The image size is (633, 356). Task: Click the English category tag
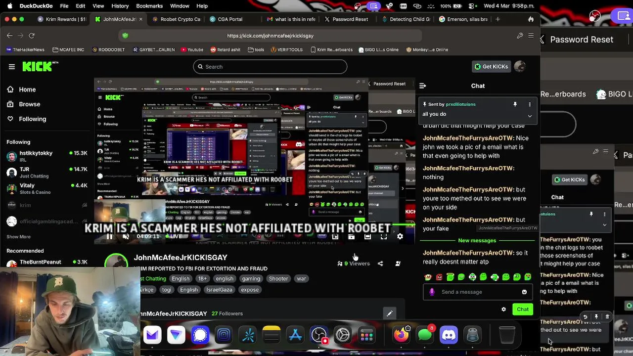coord(181,279)
